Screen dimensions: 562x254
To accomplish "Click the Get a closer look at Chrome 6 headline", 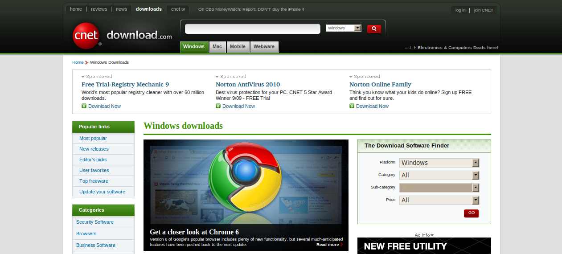I will 194,232.
